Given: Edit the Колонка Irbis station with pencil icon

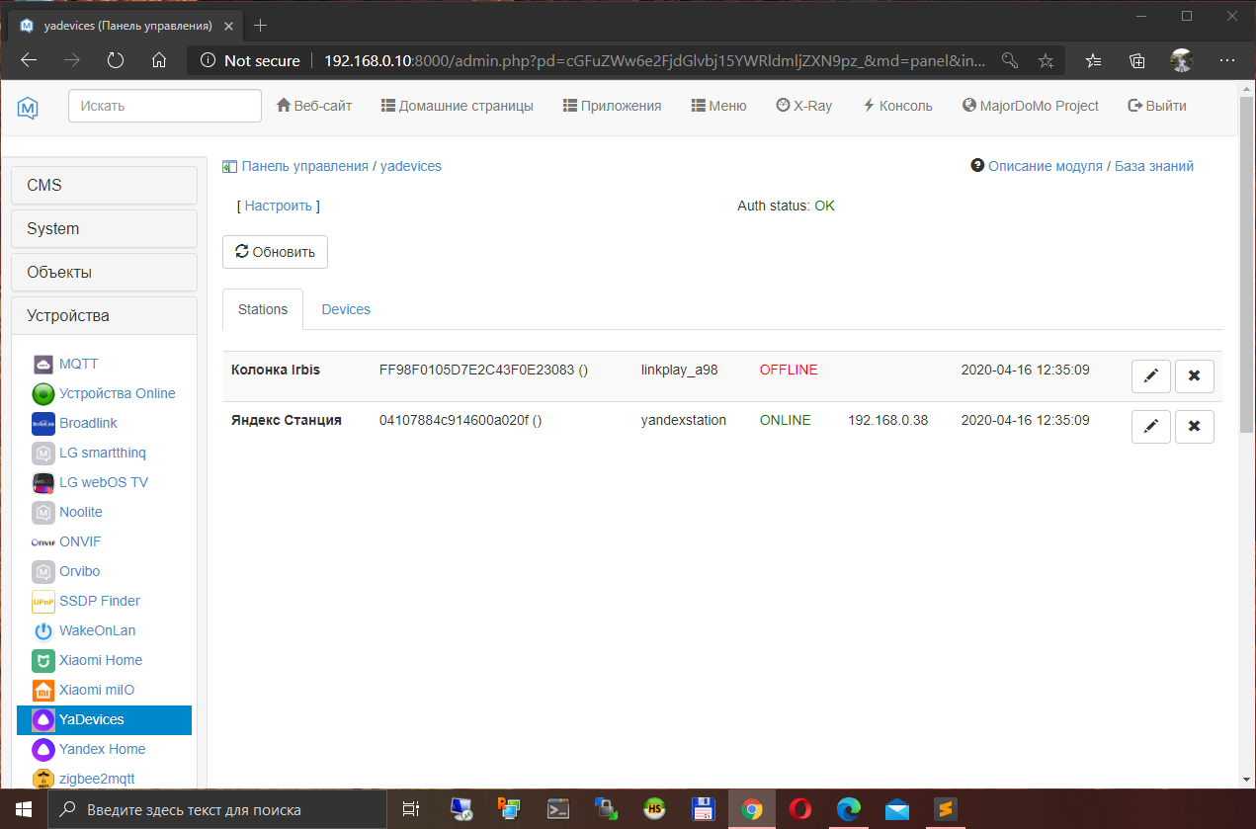Looking at the screenshot, I should (1150, 375).
